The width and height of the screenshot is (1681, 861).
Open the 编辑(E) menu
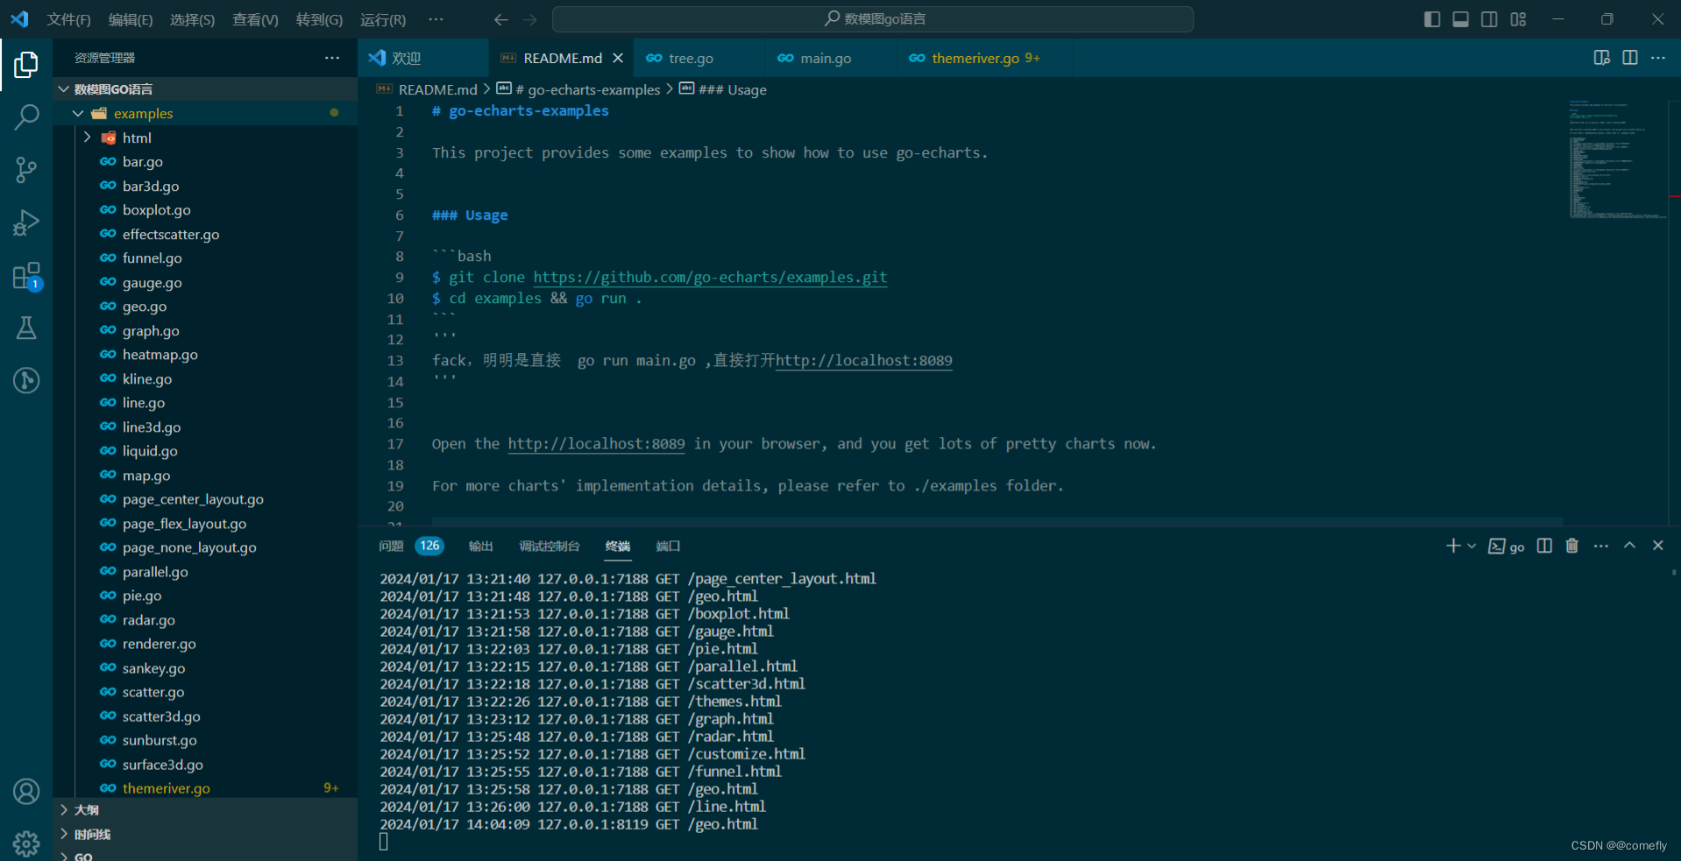131,19
